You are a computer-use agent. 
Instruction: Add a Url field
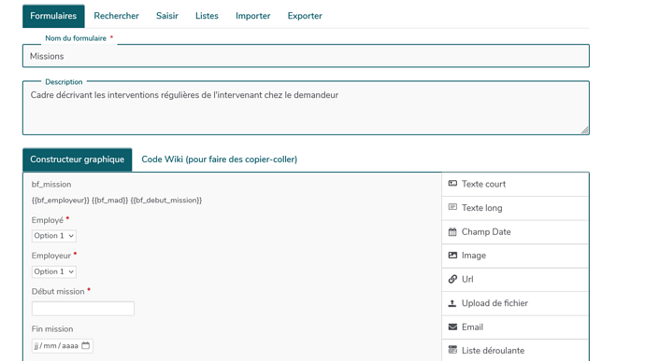pyautogui.click(x=515, y=280)
